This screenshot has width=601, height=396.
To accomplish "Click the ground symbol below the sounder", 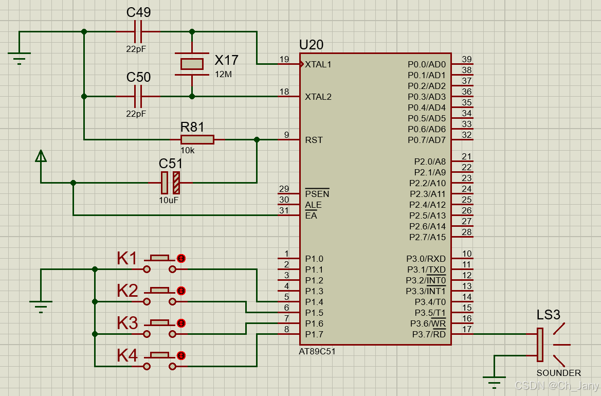I will pos(494,383).
